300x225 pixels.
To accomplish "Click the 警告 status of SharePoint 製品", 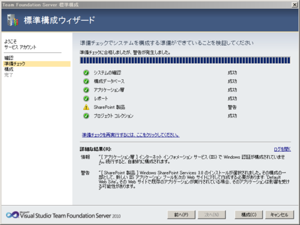I will [x=232, y=107].
